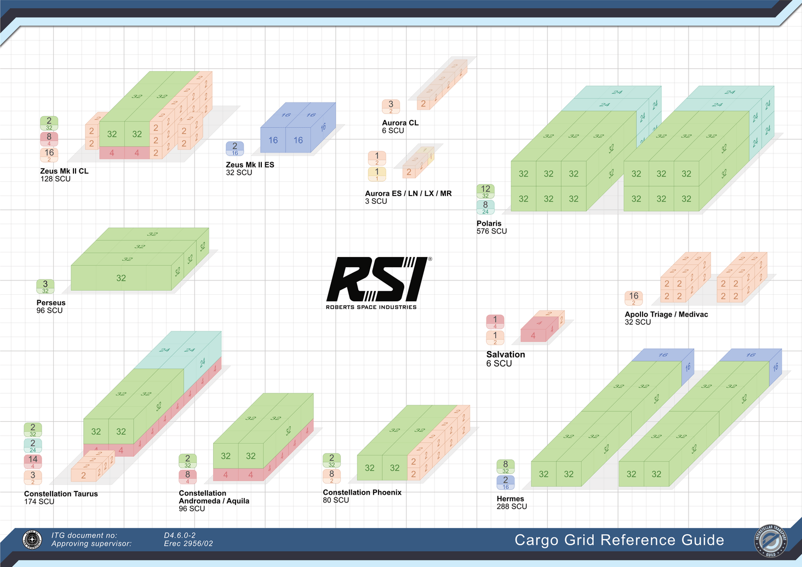Open the Perseus cargo grid diagram
802x567 pixels.
pyautogui.click(x=140, y=259)
